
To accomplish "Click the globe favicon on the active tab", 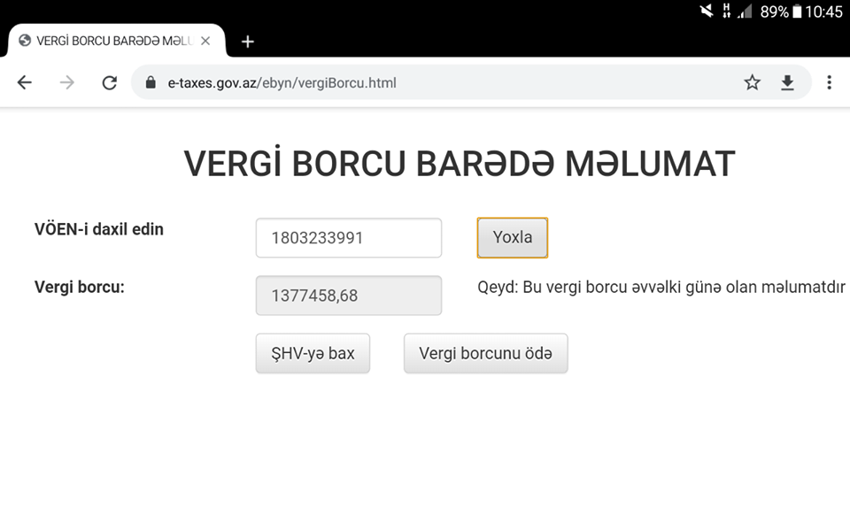I will point(24,41).
